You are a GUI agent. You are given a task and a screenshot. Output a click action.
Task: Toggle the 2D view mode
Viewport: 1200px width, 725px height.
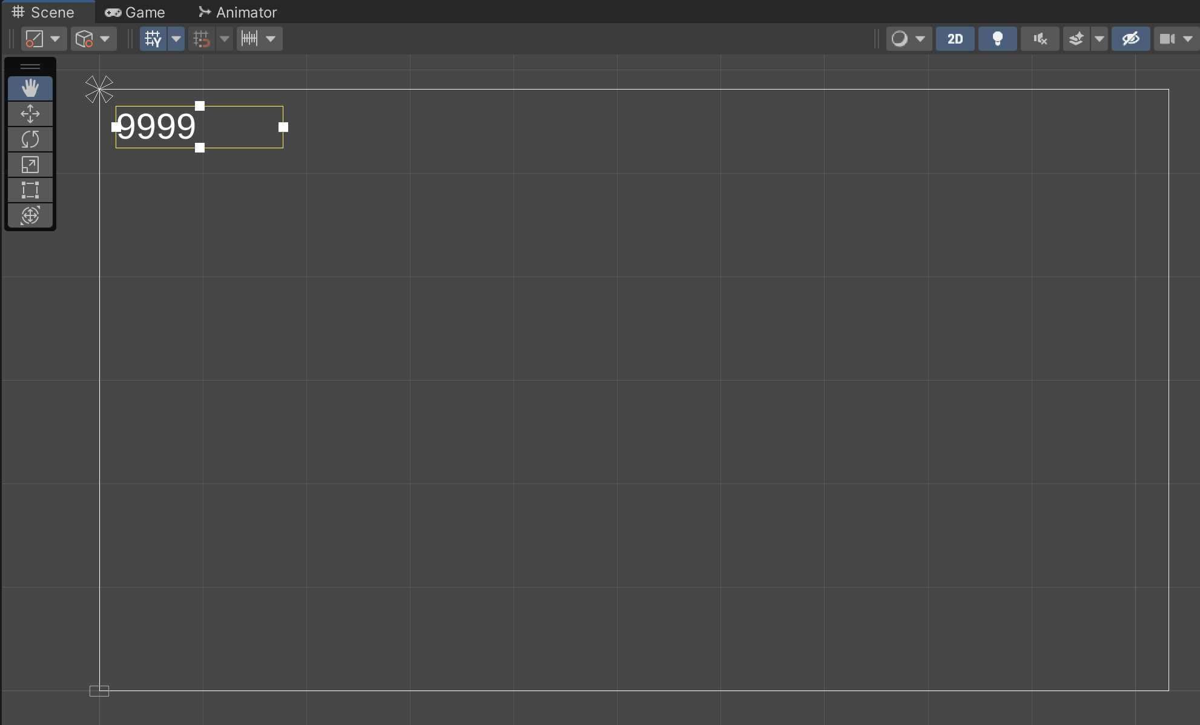click(x=955, y=39)
